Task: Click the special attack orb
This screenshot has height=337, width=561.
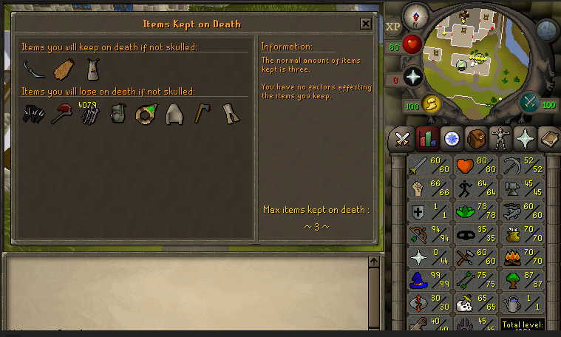Action: click(529, 103)
